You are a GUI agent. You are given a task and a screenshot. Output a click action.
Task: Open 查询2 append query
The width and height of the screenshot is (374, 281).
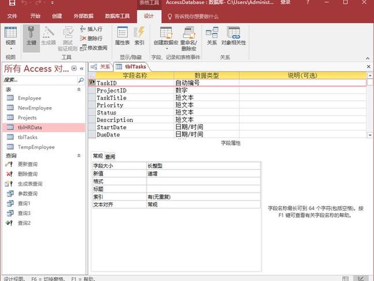pos(24,223)
